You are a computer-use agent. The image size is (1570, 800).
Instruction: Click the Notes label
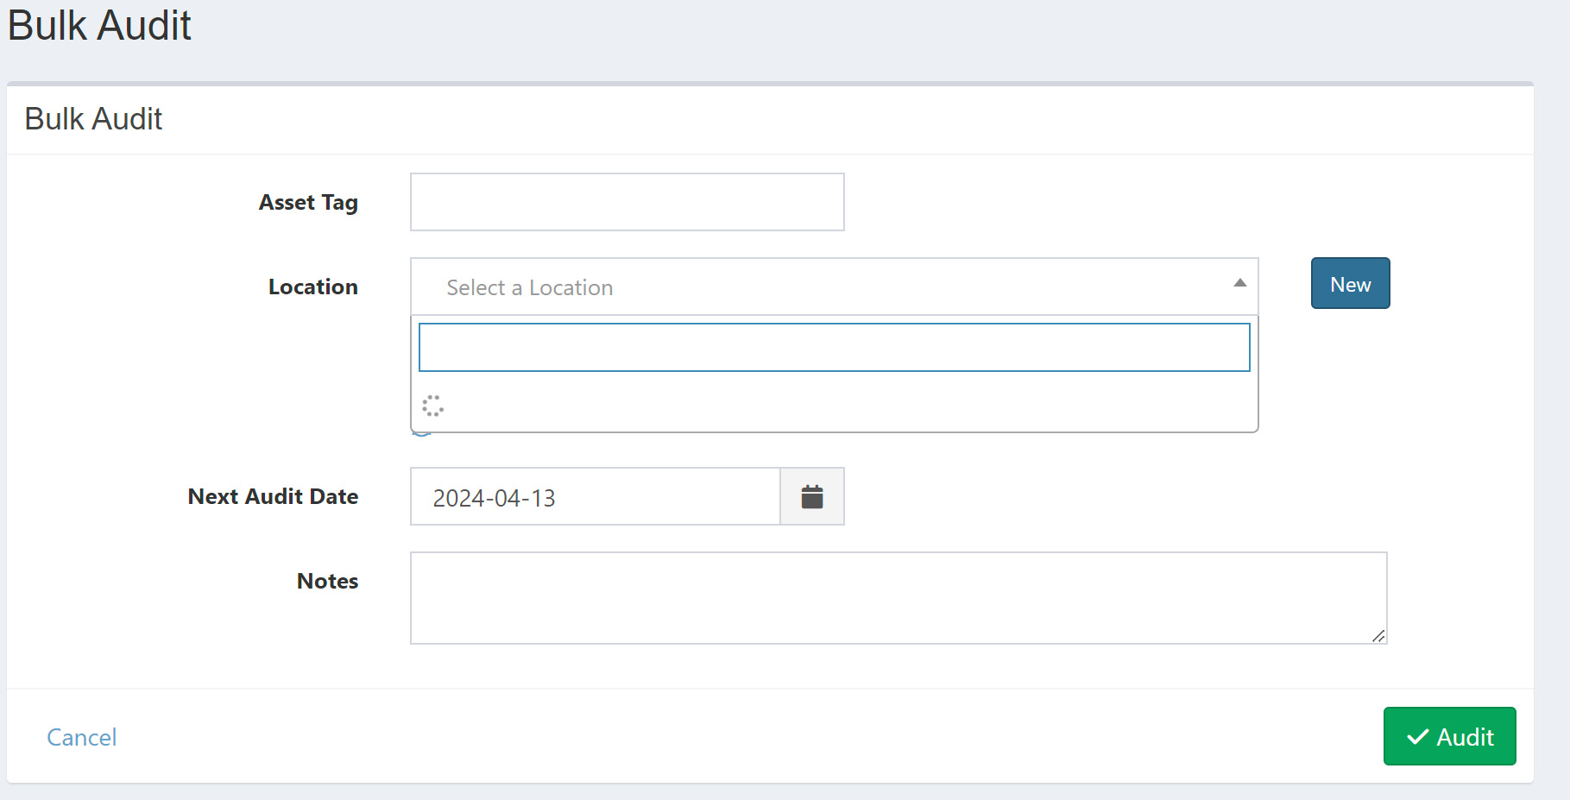pos(327,581)
